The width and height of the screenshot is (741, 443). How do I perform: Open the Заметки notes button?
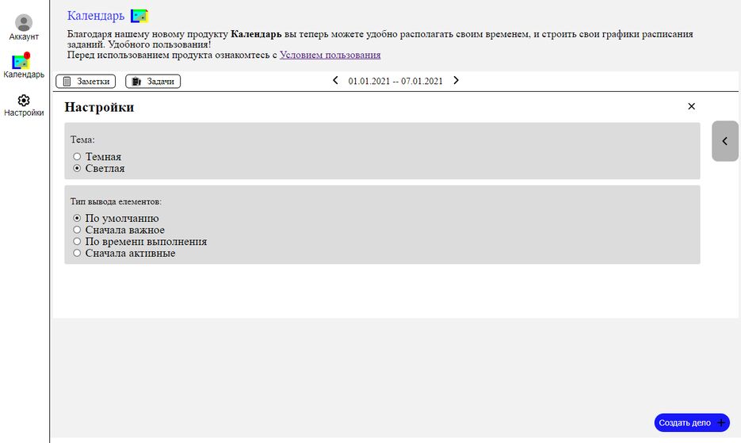pyautogui.click(x=86, y=82)
